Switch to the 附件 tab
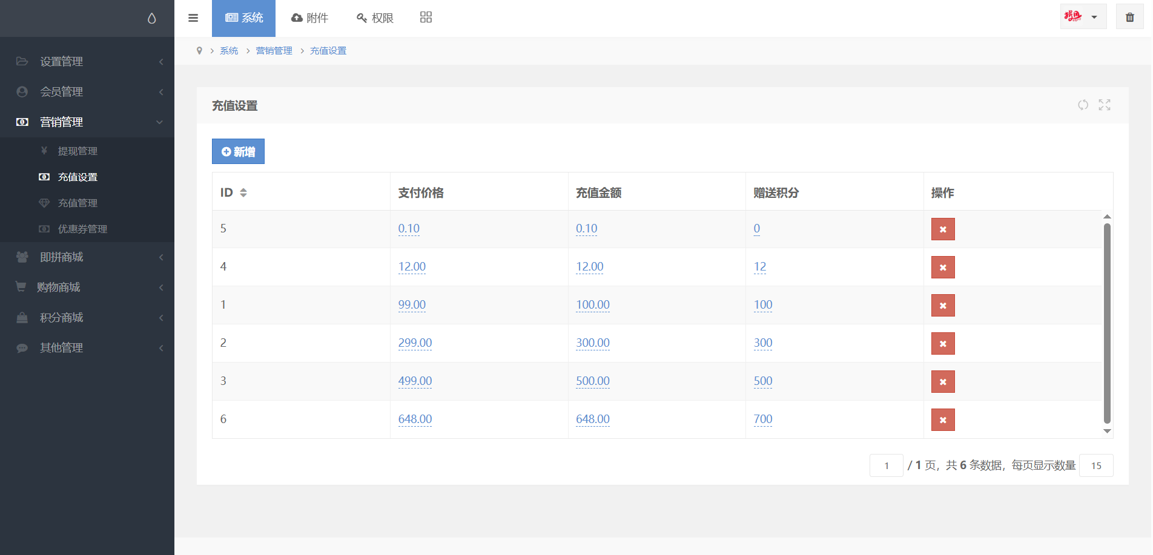Viewport: 1153px width, 555px height. 309,18
